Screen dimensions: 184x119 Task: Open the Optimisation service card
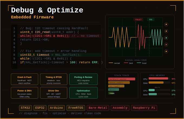(83, 93)
